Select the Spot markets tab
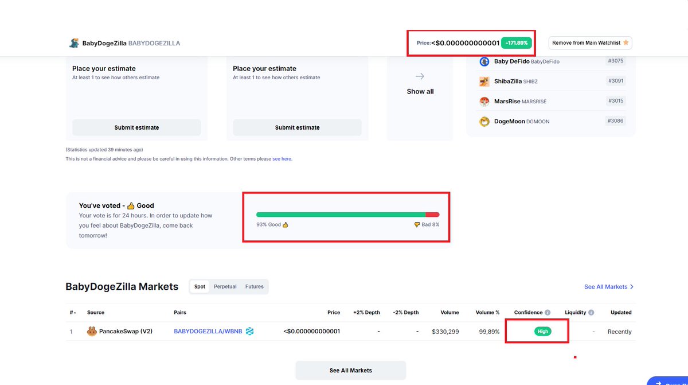Screen dimensions: 688x385 (x=200, y=286)
